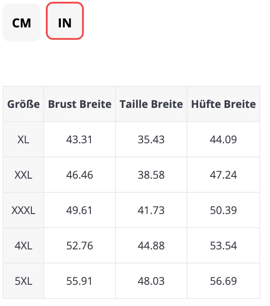Viewport: 270px width, 306px height.
Task: Click XL chest width value 43.31
Action: pyautogui.click(x=79, y=140)
